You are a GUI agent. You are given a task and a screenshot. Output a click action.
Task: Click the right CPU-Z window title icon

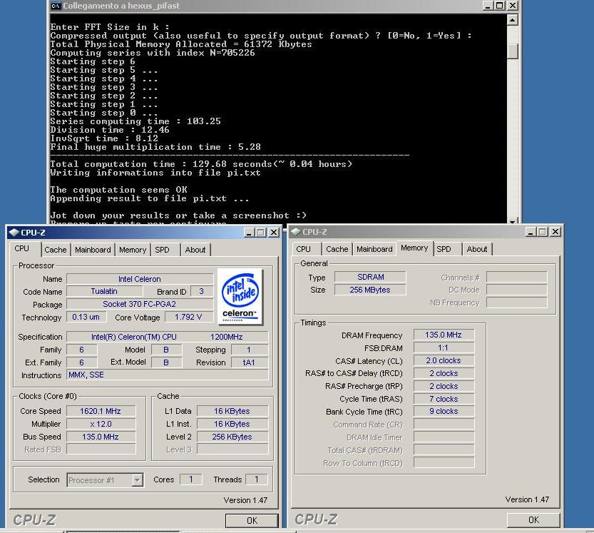[x=296, y=232]
